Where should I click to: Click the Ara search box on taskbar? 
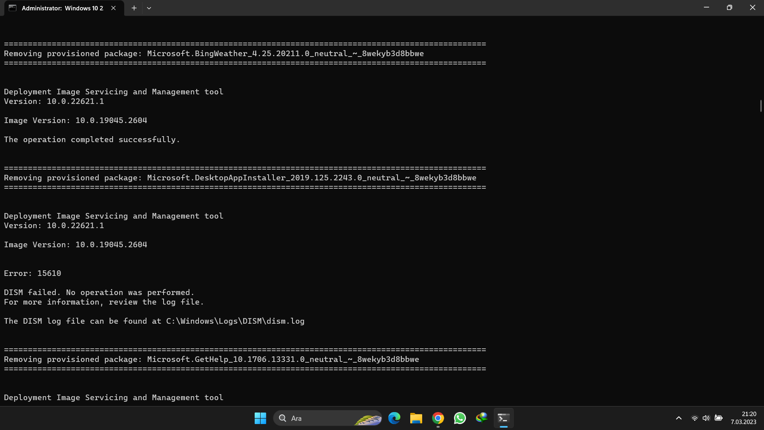tap(327, 418)
